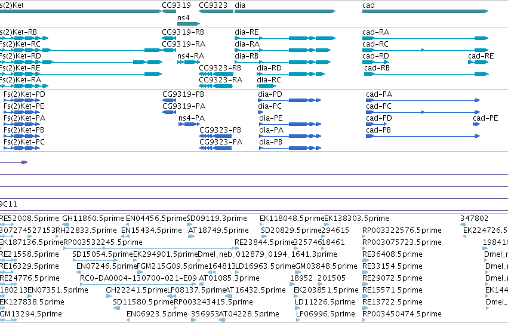This screenshot has width=508, height=323.
Task: Click transcript Fs(2)Ket-RE
Action: [81, 74]
